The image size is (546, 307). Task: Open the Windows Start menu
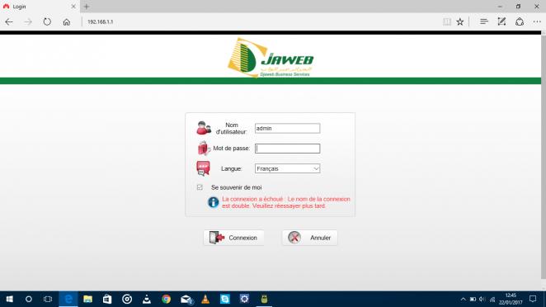[9, 299]
